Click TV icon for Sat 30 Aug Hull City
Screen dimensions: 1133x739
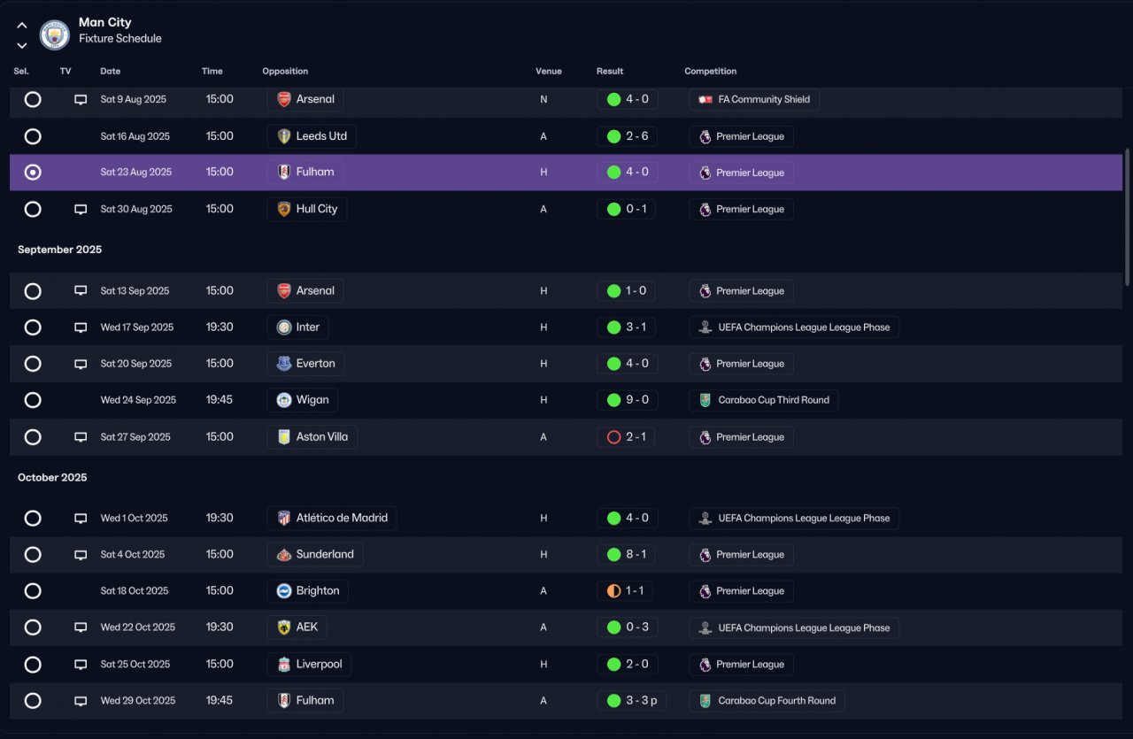point(81,210)
